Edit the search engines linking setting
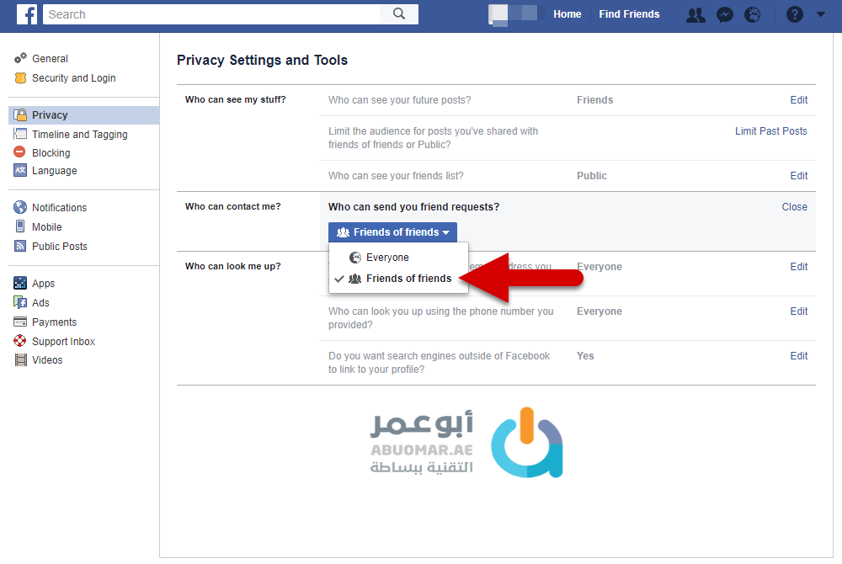Viewport: 842px width, 564px height. click(x=798, y=356)
